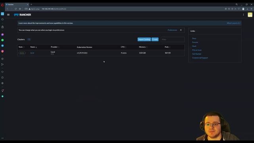The height and width of the screenshot is (143, 254).
Task: Reload the page
Action: pos(15,9)
